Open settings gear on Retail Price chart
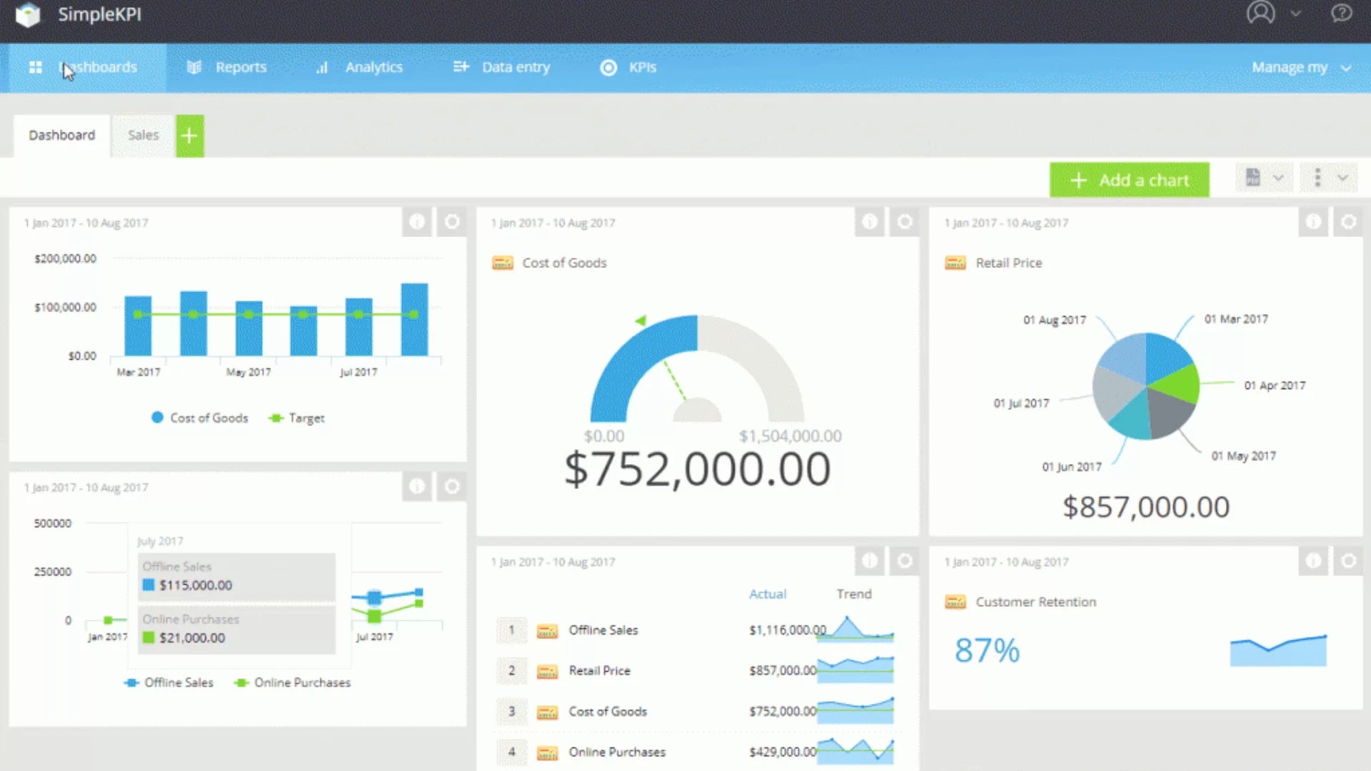This screenshot has height=771, width=1371. coord(1348,222)
